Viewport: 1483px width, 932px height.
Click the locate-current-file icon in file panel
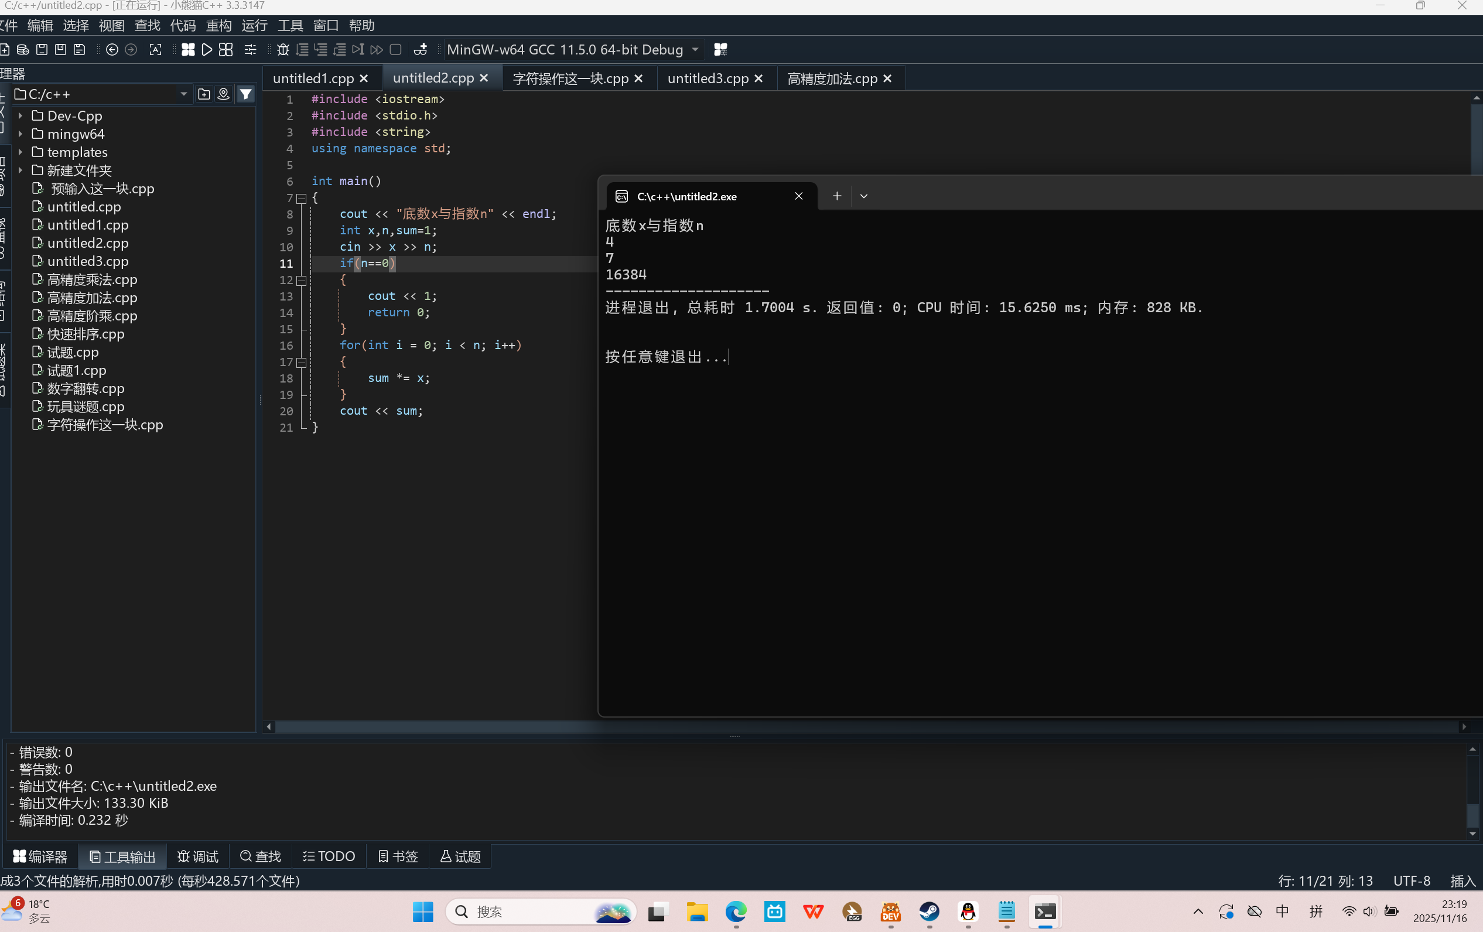pos(224,94)
